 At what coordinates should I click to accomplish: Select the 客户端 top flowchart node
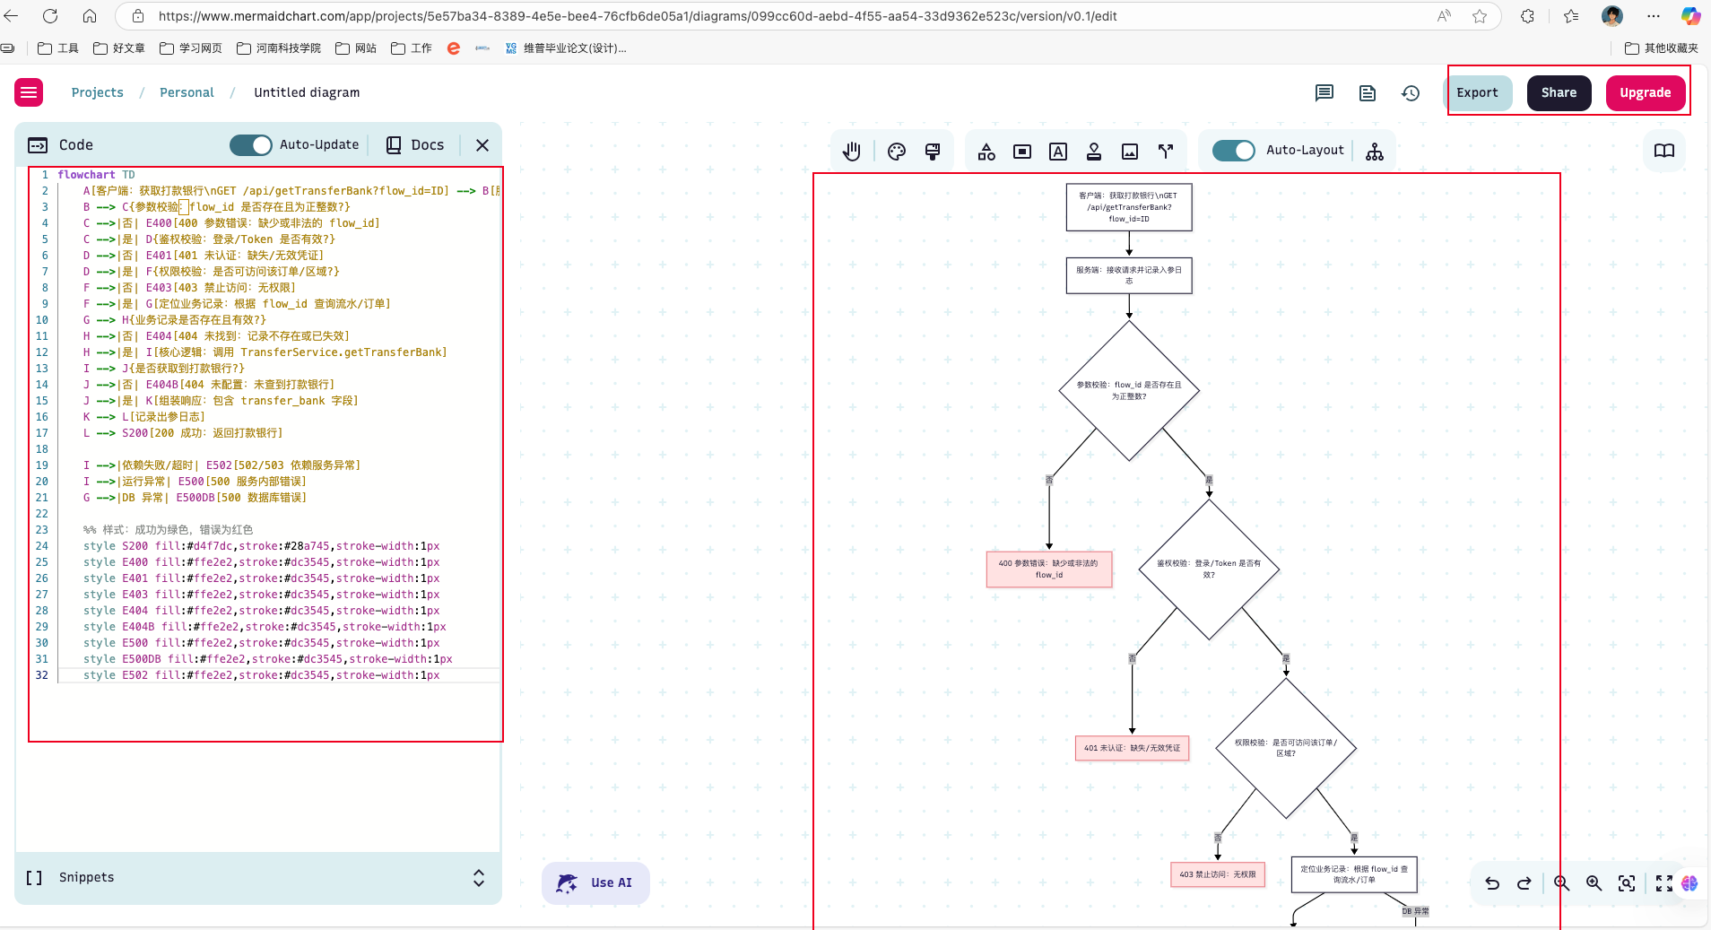click(x=1129, y=207)
